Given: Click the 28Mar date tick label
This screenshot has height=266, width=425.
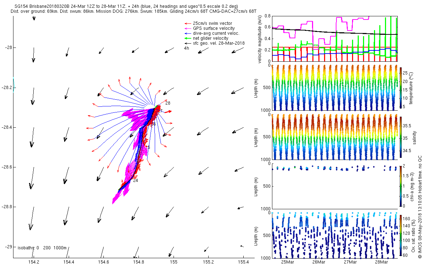Looking at the screenshot, I should click(x=381, y=262).
